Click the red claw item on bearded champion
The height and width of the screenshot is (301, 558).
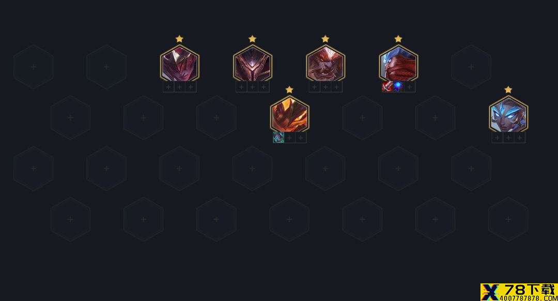tap(387, 86)
